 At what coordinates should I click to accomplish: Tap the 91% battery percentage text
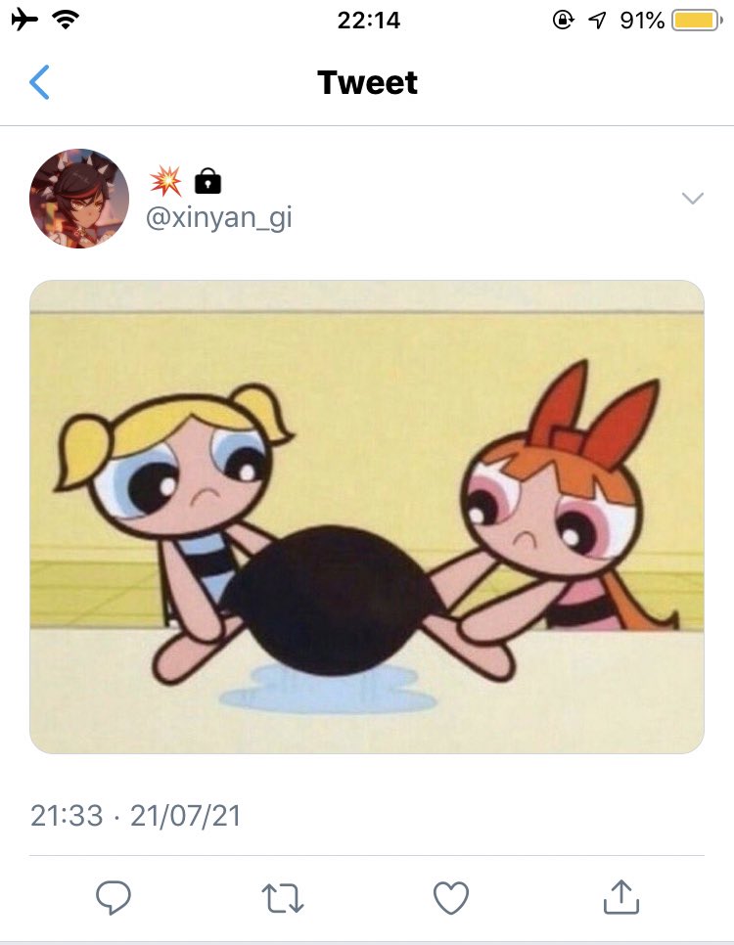pyautogui.click(x=642, y=21)
